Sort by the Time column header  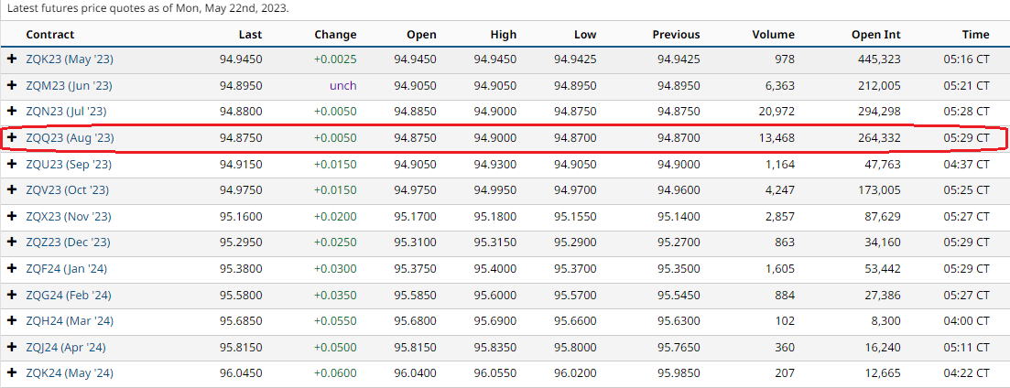click(975, 35)
